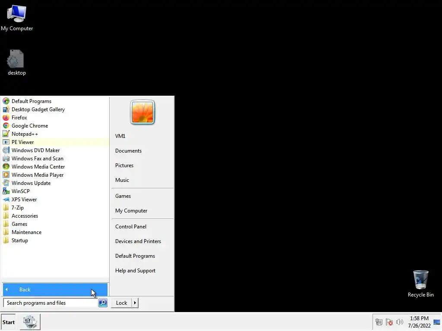This screenshot has height=331, width=442.
Task: Open shutdown options arrow next to Lock
Action: [135, 303]
